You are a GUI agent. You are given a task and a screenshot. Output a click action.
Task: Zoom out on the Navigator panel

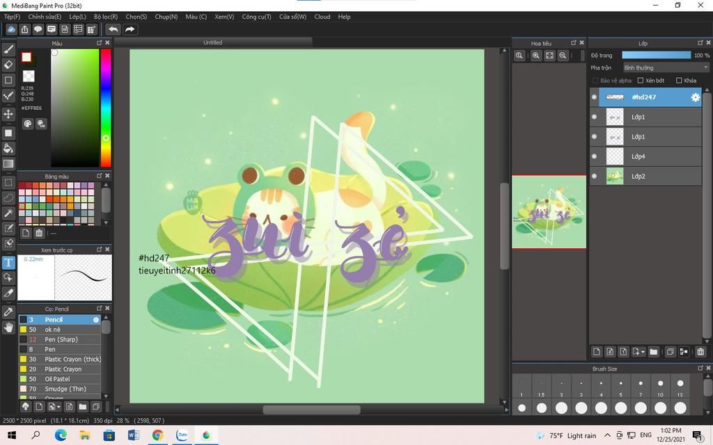coord(563,56)
